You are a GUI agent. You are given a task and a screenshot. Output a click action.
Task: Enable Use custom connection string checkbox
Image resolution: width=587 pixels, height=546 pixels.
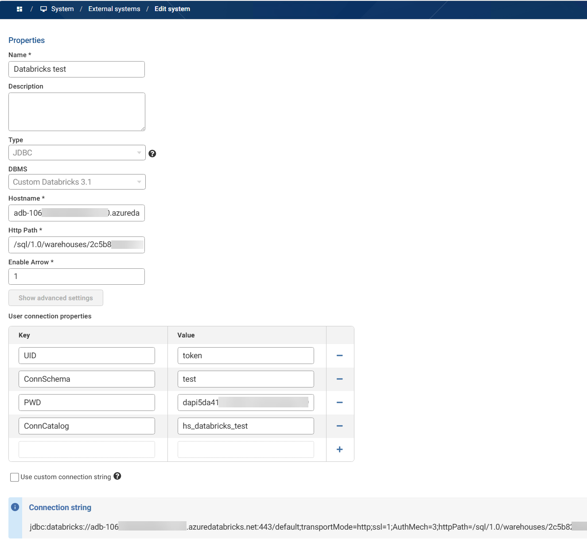click(15, 477)
